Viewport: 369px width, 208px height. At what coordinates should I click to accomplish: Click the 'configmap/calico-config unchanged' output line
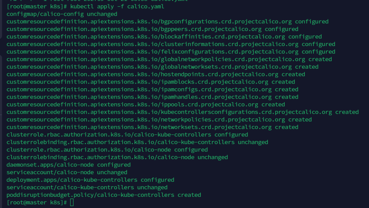click(62, 14)
